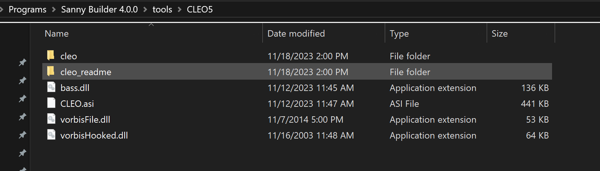The width and height of the screenshot is (600, 171).
Task: Go to tools folder in breadcrumb
Action: pos(162,9)
